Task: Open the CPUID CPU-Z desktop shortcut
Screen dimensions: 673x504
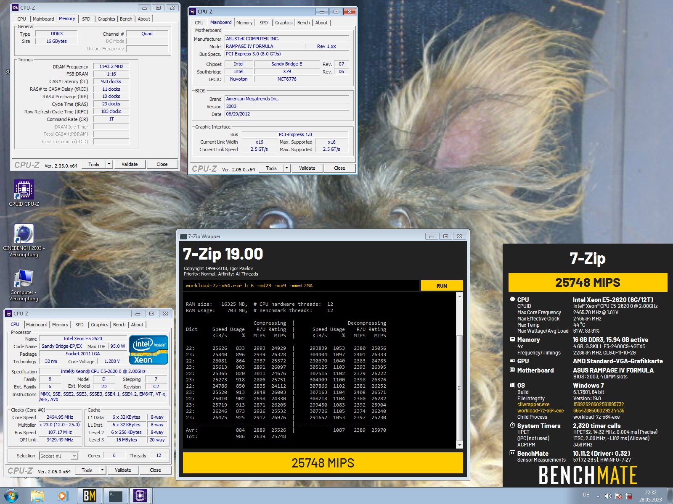Action: click(24, 193)
